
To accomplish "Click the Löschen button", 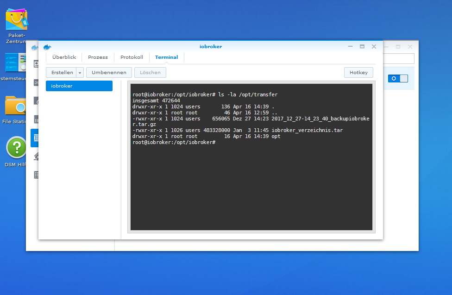I will pos(150,73).
